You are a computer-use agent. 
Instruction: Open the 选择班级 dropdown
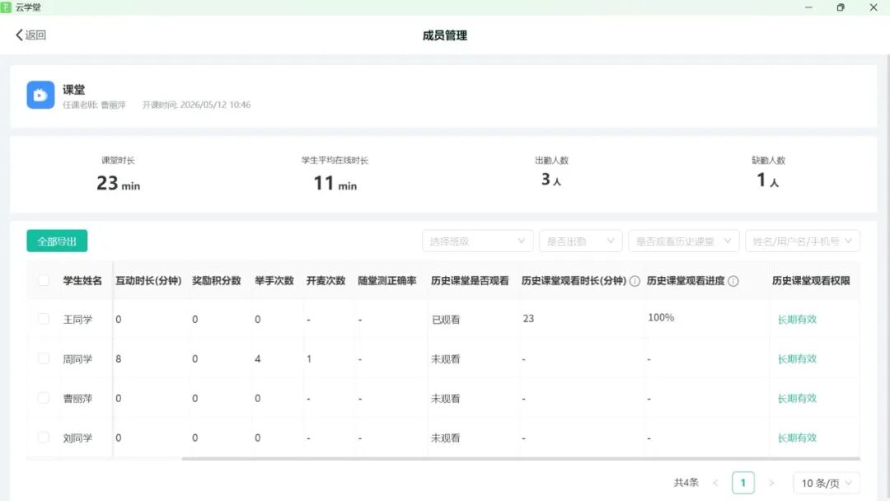[x=477, y=241]
